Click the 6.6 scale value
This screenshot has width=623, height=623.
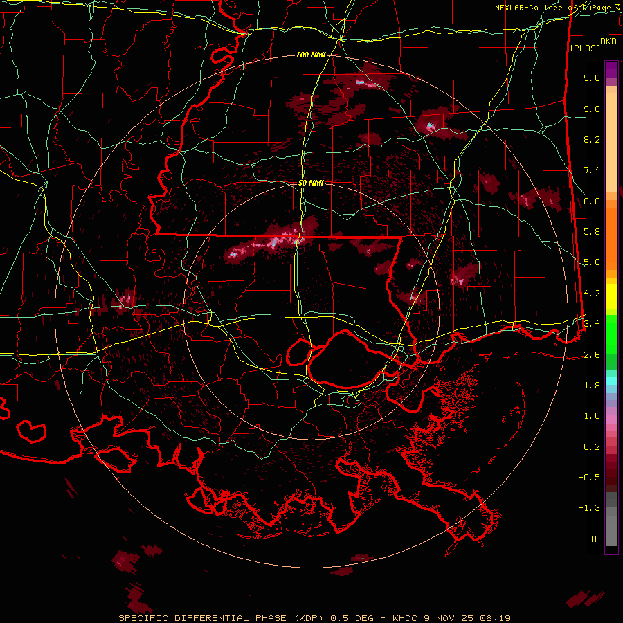pyautogui.click(x=592, y=201)
